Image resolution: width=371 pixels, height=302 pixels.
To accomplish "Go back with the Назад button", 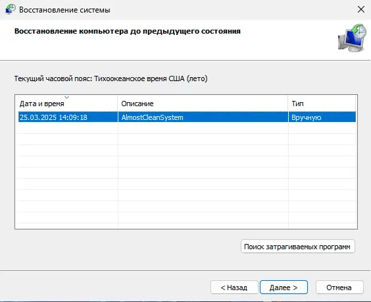I will coord(234,287).
